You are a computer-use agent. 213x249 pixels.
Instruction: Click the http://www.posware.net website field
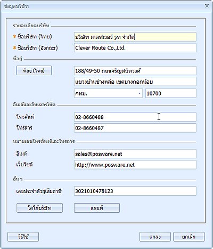click(135, 165)
